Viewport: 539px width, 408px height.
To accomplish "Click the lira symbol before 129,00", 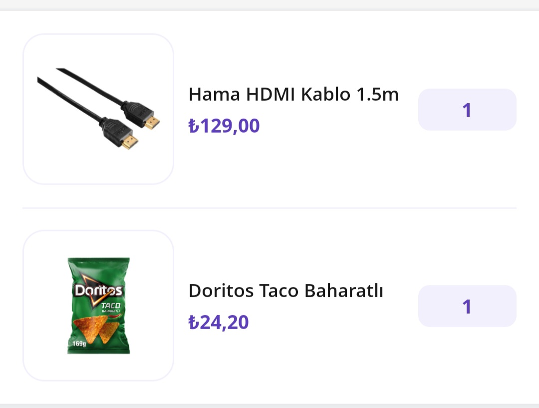I will 194,126.
